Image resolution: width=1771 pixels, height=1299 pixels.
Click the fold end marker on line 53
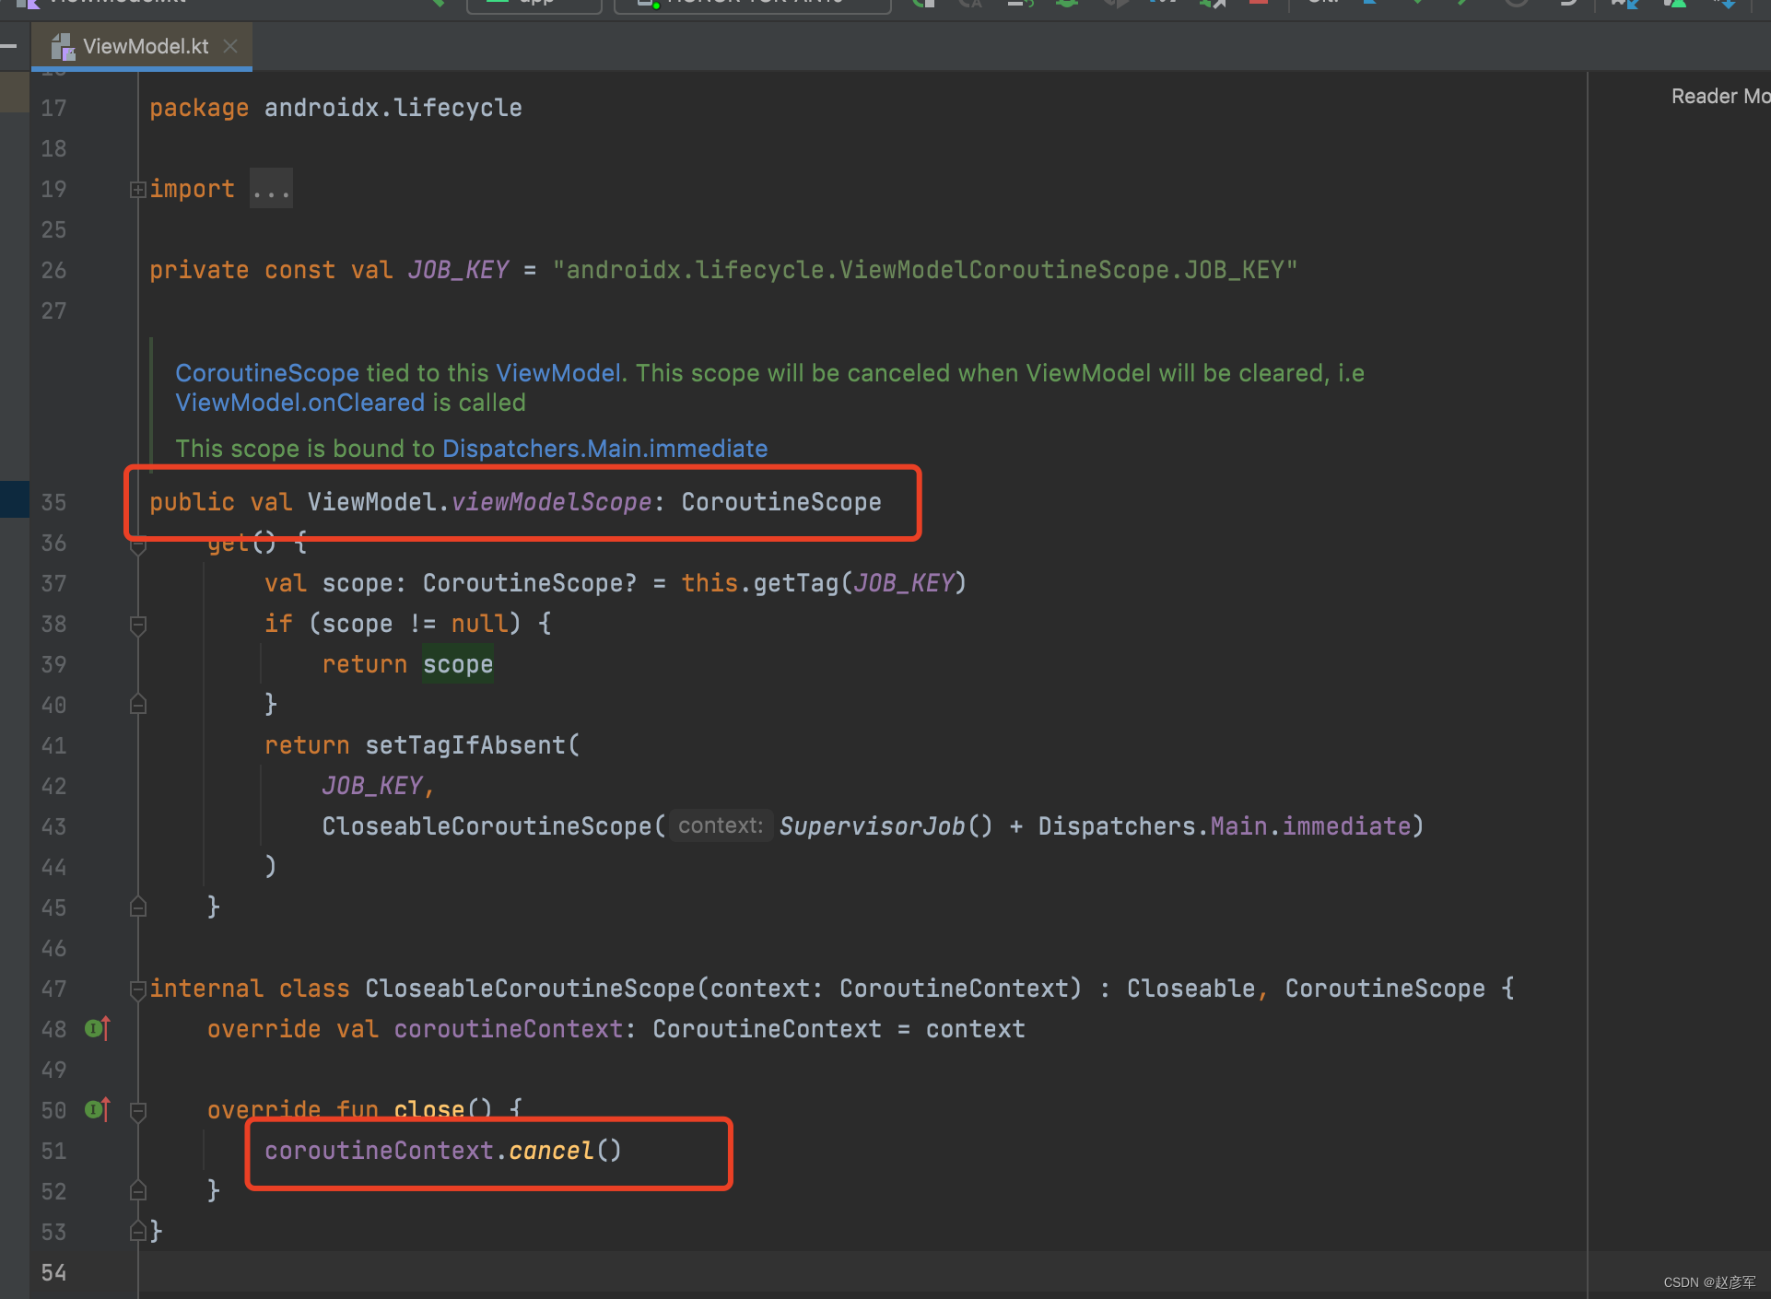[x=138, y=1231]
